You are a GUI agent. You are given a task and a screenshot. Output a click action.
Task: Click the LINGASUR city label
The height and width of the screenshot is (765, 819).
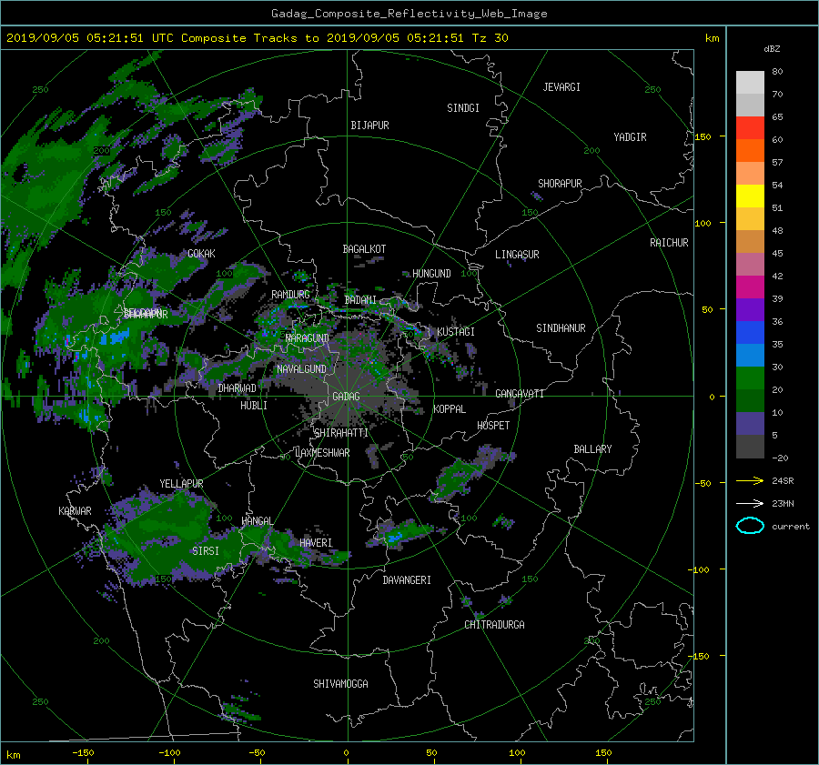click(517, 255)
